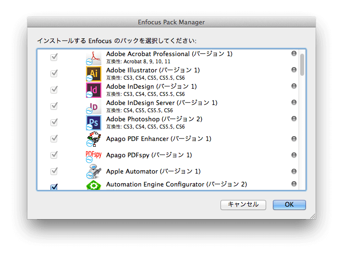Select the Adobe Illustrator (バージョン 1) text

click(x=153, y=70)
